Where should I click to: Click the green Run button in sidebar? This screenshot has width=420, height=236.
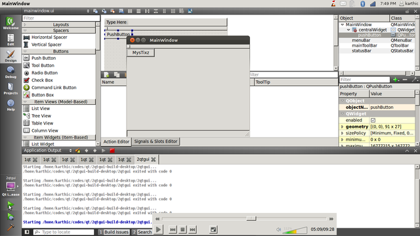click(10, 205)
